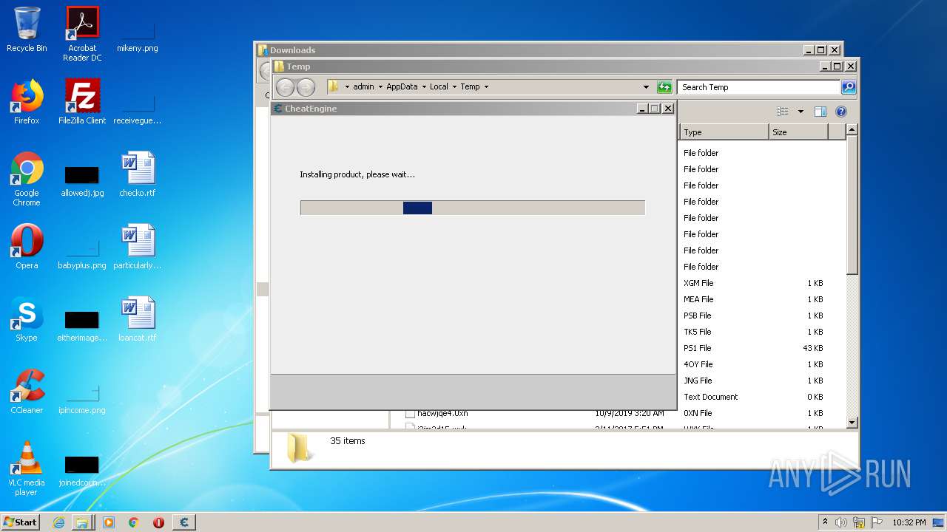Screen dimensions: 947x532
Task: Open loancat.rtf document on desktop
Action: 138,319
